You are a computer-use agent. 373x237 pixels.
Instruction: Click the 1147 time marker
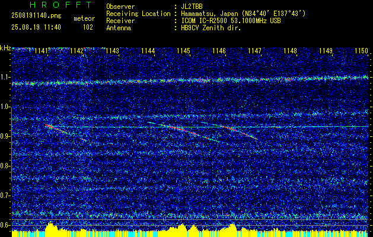tap(254, 51)
